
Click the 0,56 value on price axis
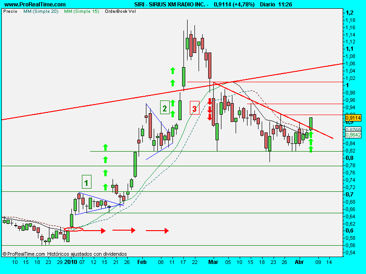point(350,245)
